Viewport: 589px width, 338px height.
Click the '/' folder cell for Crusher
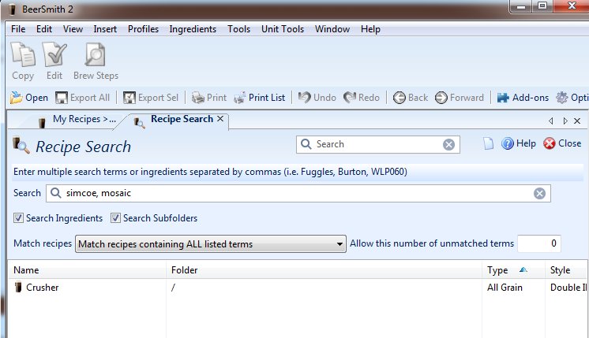pos(173,288)
